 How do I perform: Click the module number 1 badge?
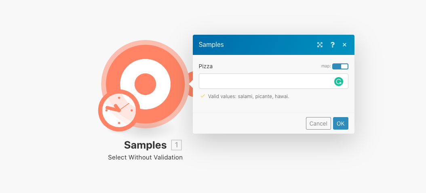(x=177, y=145)
